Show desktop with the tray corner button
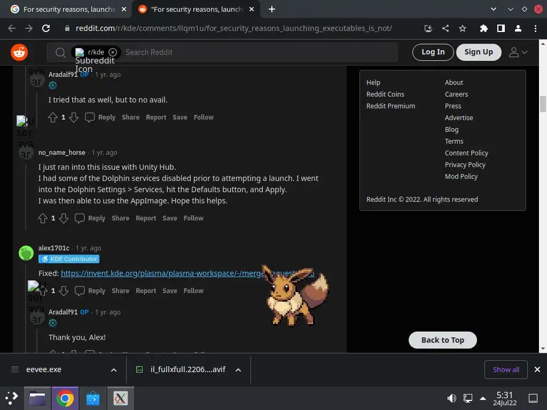 pyautogui.click(x=533, y=398)
